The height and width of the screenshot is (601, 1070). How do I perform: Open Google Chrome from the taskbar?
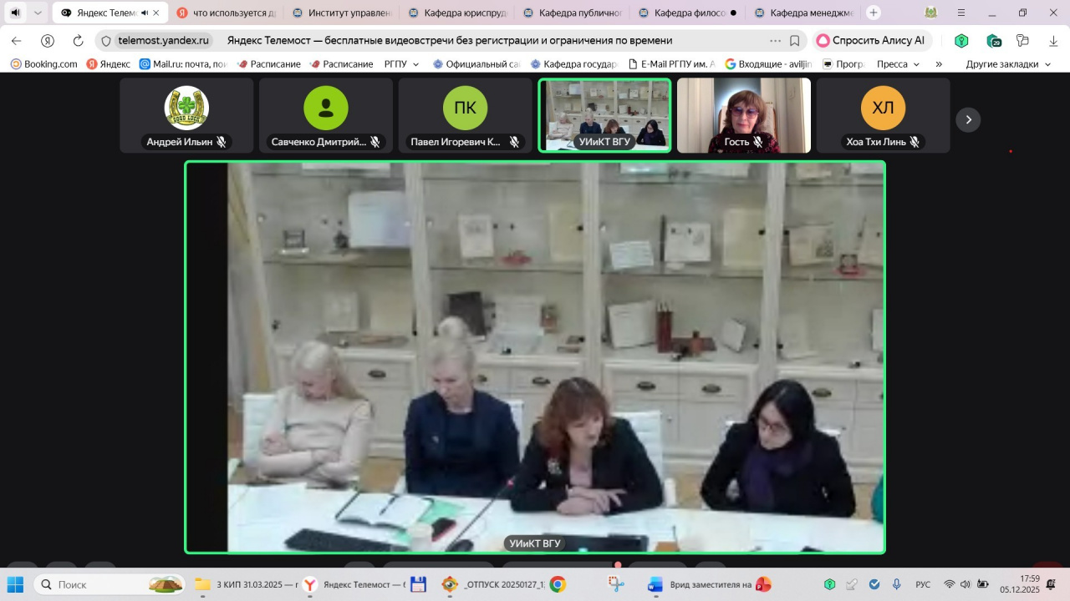tap(558, 584)
